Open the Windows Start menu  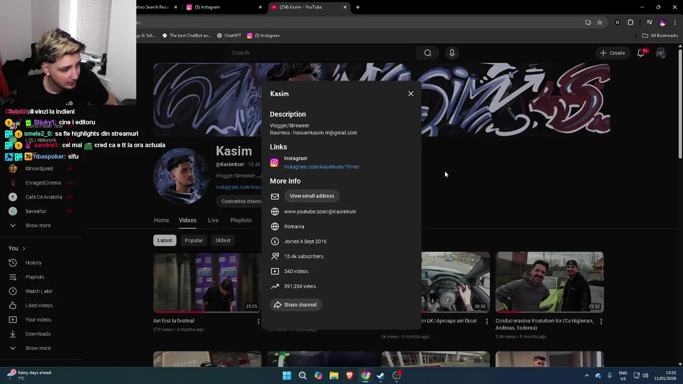tap(287, 376)
